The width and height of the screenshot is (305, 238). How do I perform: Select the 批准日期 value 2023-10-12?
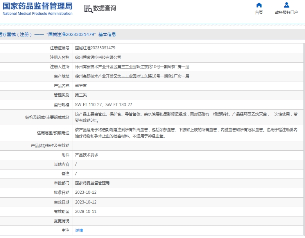86,193
